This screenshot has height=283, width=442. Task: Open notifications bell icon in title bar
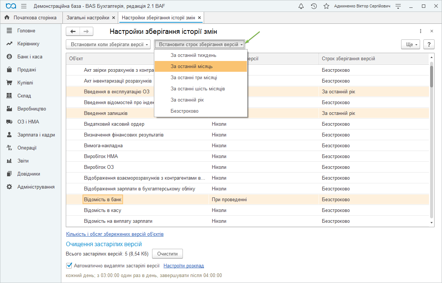click(301, 6)
